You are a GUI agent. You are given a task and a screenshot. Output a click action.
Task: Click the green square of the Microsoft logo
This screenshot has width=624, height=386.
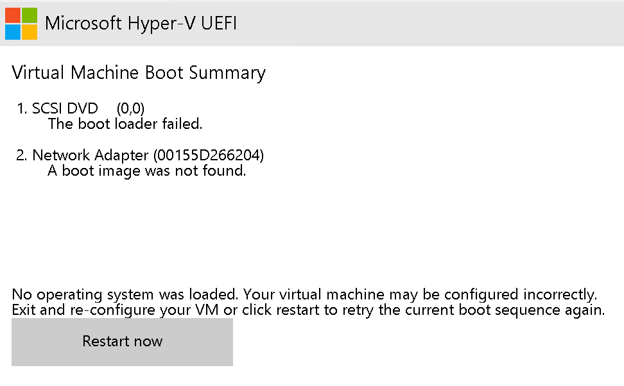(30, 15)
